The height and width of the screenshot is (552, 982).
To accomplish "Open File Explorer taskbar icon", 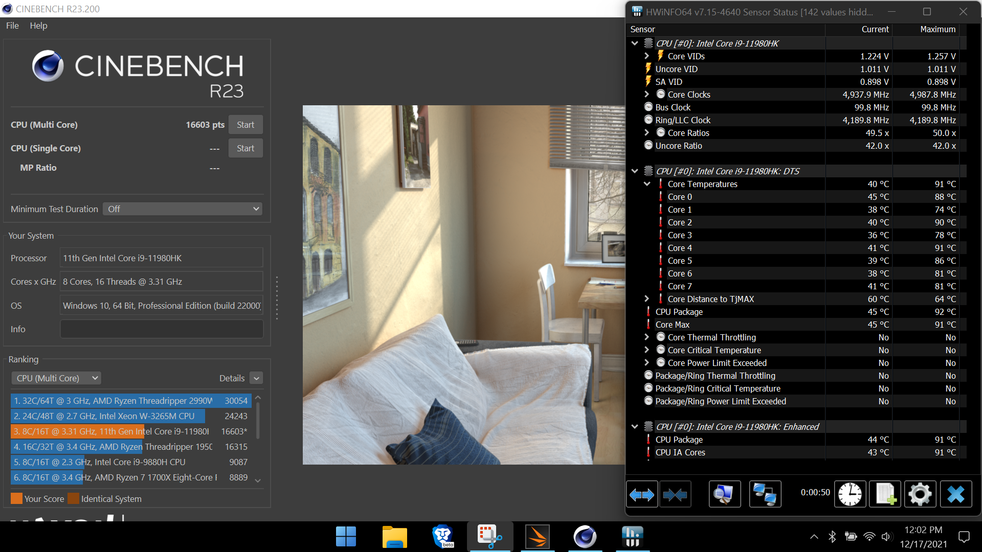I will [394, 537].
